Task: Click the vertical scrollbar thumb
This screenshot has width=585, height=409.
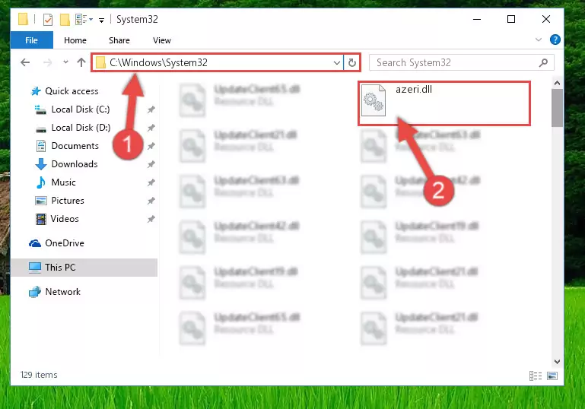Action: pyautogui.click(x=557, y=108)
